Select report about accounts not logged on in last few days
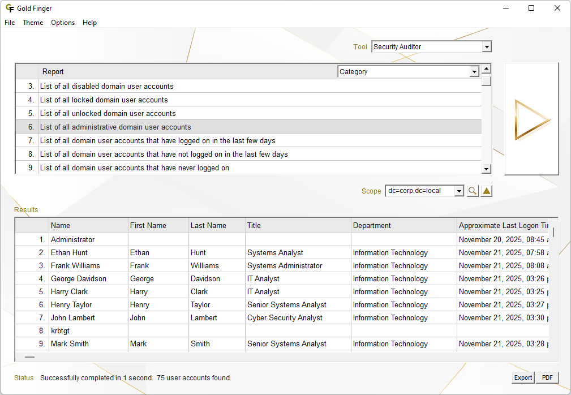 248,154
